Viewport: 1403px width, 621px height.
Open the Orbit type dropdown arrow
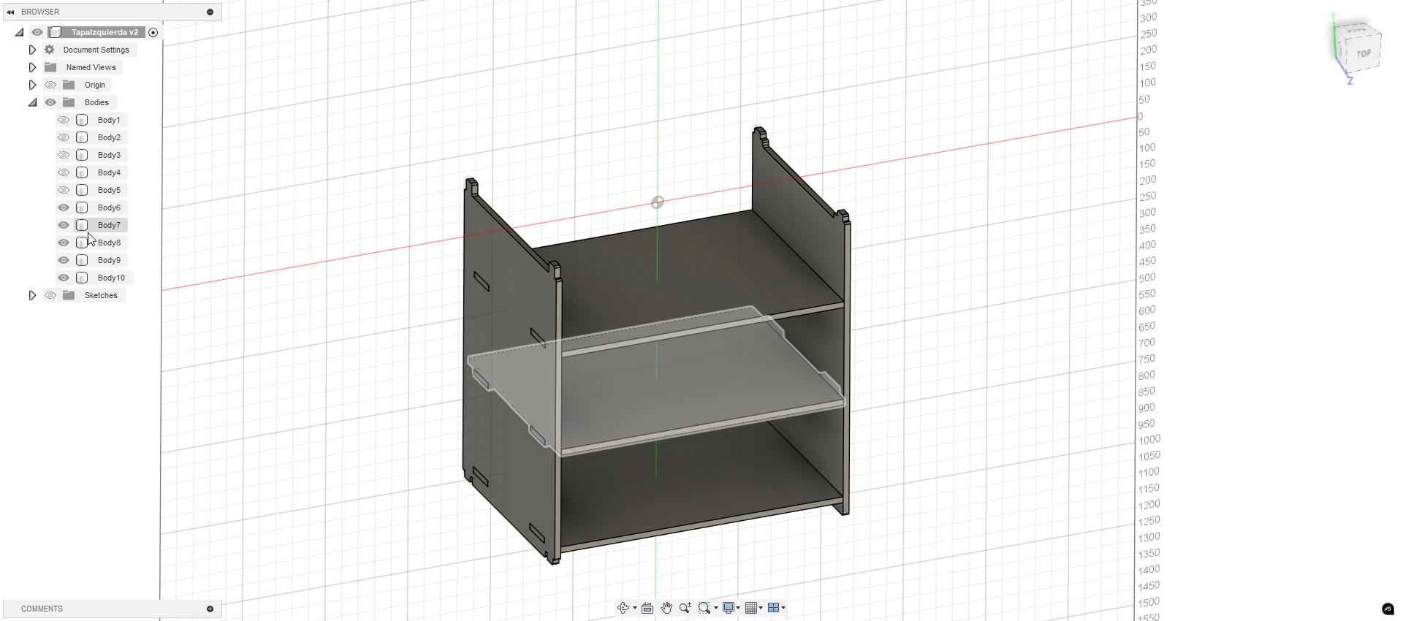pyautogui.click(x=635, y=608)
